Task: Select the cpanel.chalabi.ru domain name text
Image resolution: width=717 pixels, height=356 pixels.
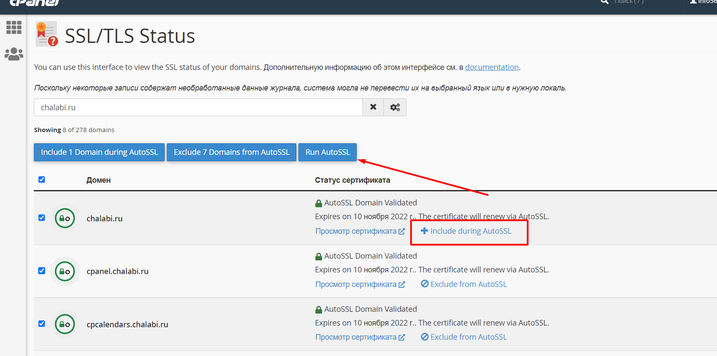Action: click(x=117, y=272)
